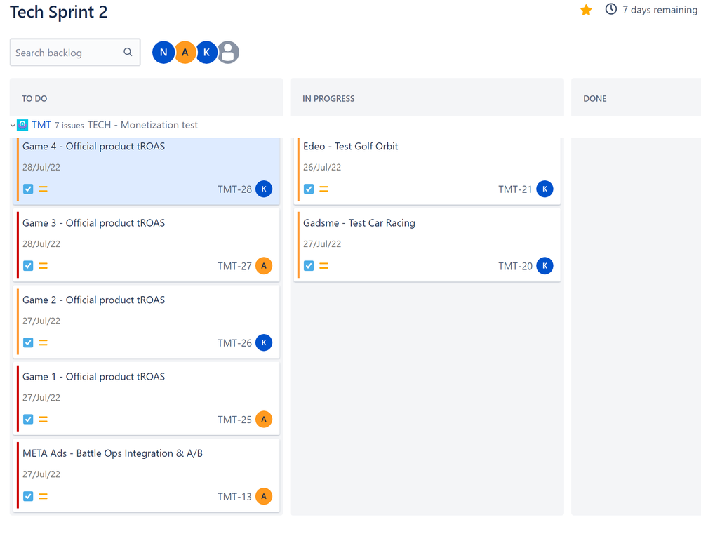
Task: Open issue key TMT-21
Action: (x=516, y=189)
